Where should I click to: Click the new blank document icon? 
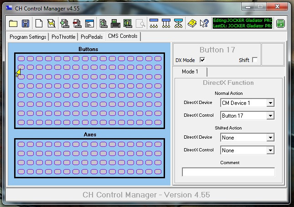(39, 23)
